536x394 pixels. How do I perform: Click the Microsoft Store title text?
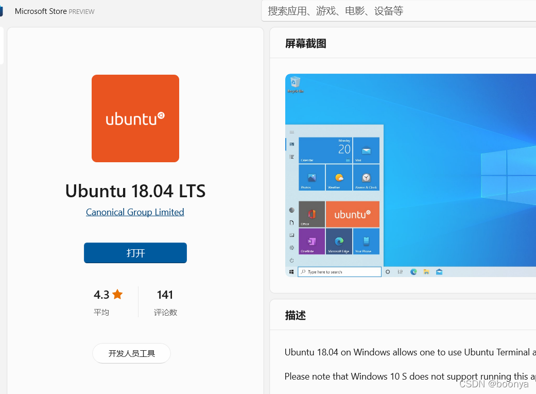click(x=41, y=11)
